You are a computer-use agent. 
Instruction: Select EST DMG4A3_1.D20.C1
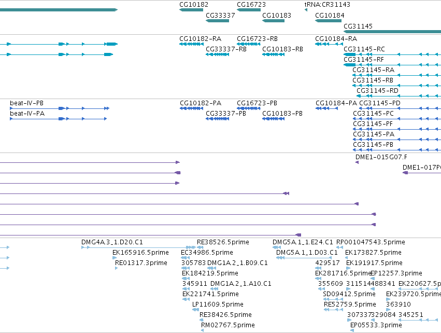[x=112, y=242]
